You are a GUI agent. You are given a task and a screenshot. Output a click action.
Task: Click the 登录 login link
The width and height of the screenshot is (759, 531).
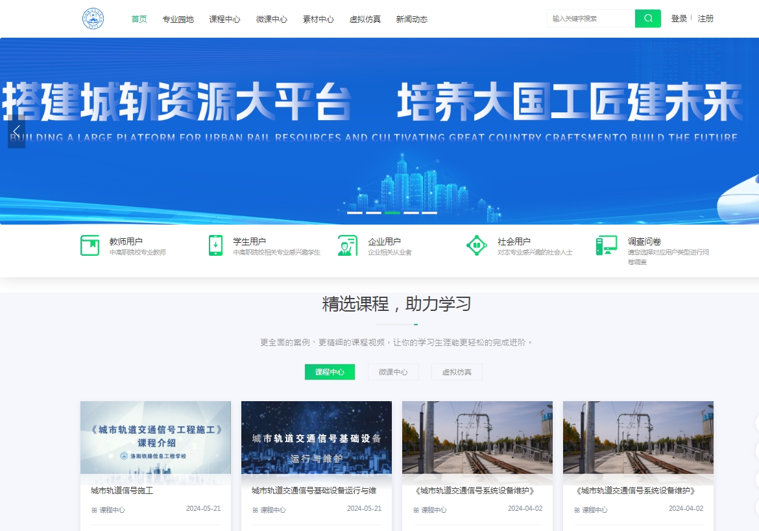tap(679, 19)
